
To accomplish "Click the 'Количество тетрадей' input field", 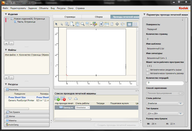I will pyautogui.click(x=164, y=83).
